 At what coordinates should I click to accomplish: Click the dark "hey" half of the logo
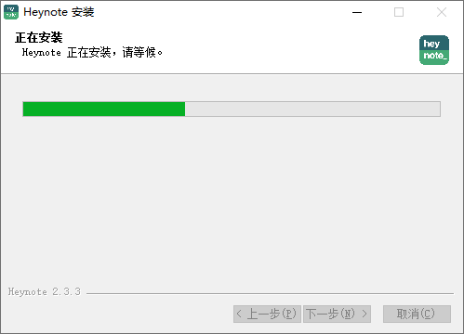click(x=434, y=43)
